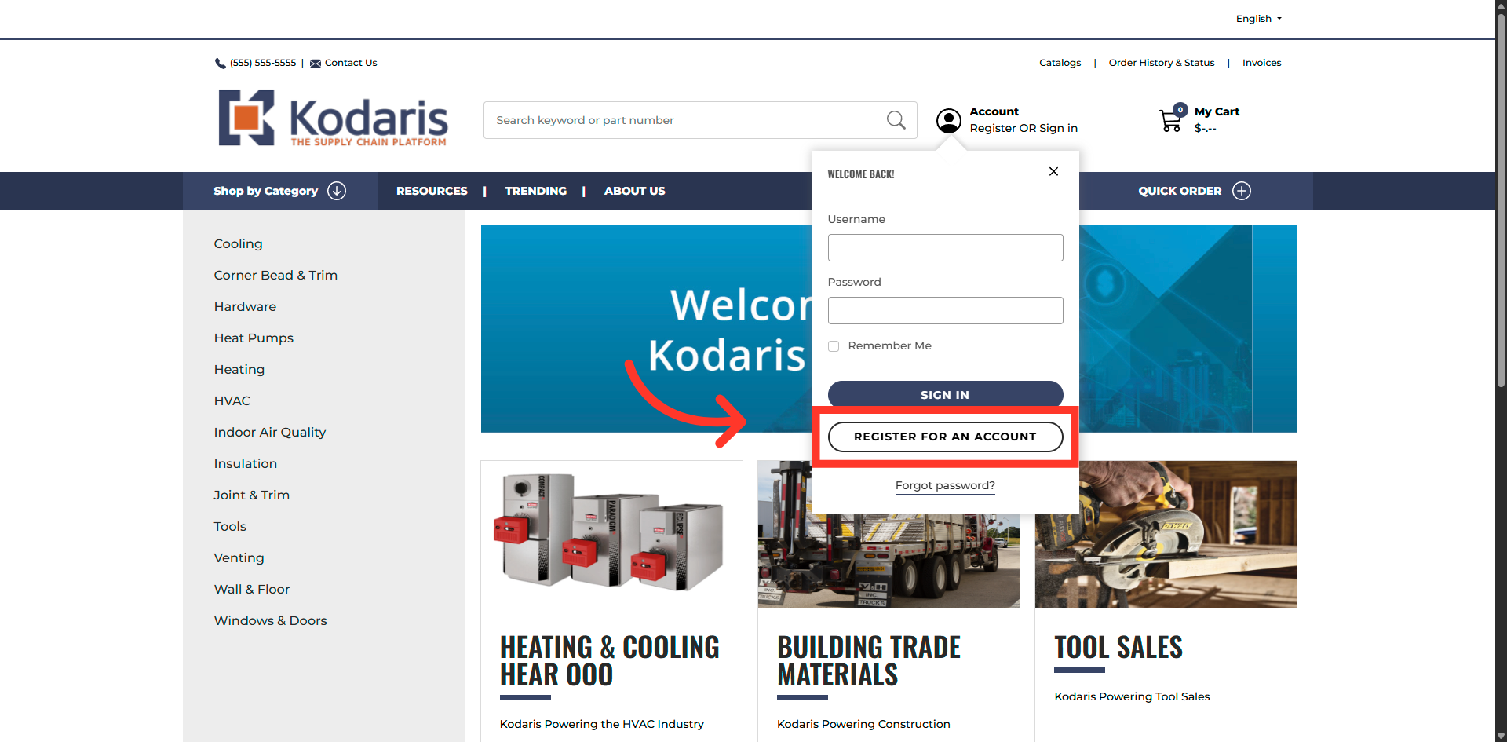Select the Wall & Floor category

(251, 590)
